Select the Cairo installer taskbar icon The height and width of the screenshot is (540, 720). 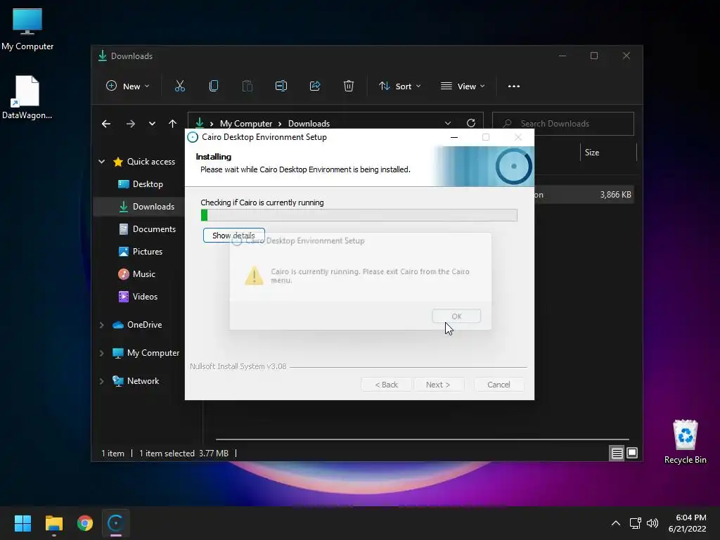pyautogui.click(x=116, y=523)
